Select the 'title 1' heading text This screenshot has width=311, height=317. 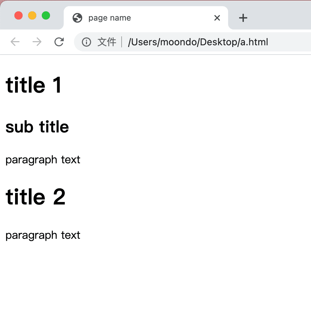coord(33,85)
